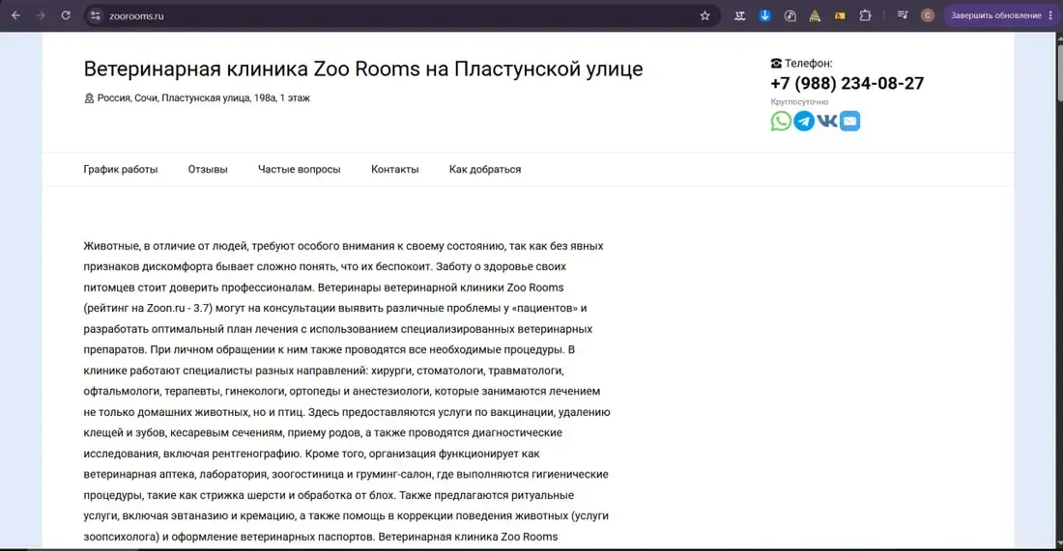Screen dimensions: 1063x551
Task: Open the blue download arrow extension
Action: pyautogui.click(x=764, y=15)
